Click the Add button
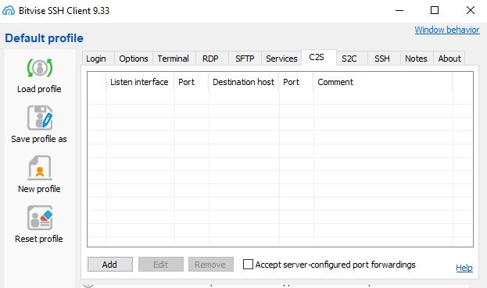487x288 pixels. pyautogui.click(x=110, y=264)
